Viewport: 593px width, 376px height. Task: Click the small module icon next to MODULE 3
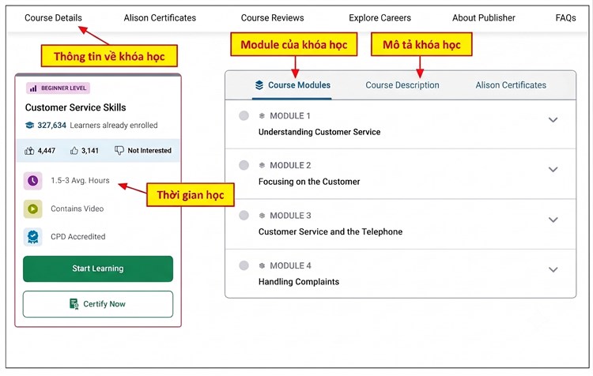[262, 216]
